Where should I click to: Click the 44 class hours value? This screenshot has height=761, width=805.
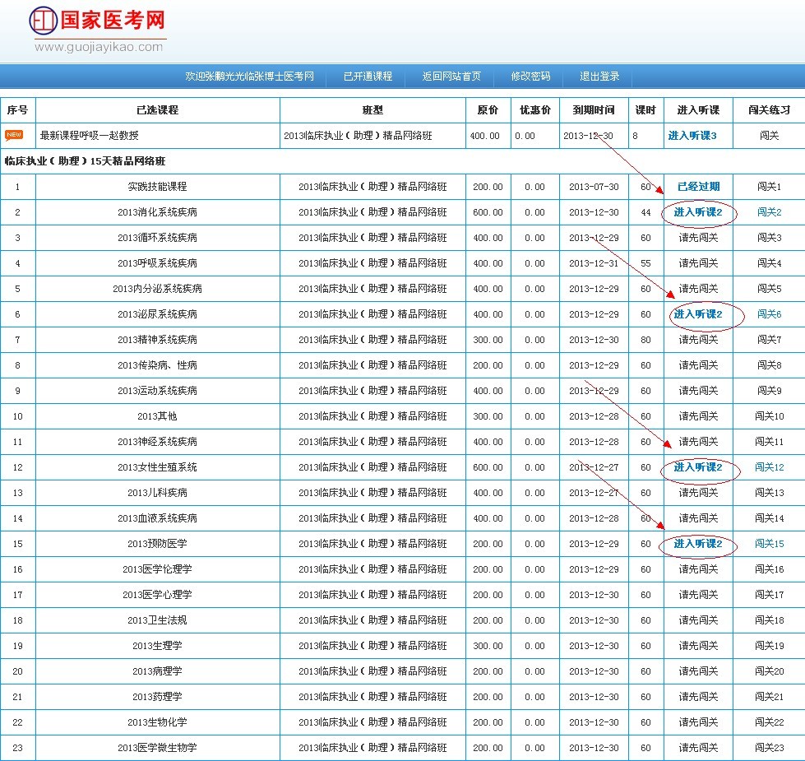click(645, 212)
